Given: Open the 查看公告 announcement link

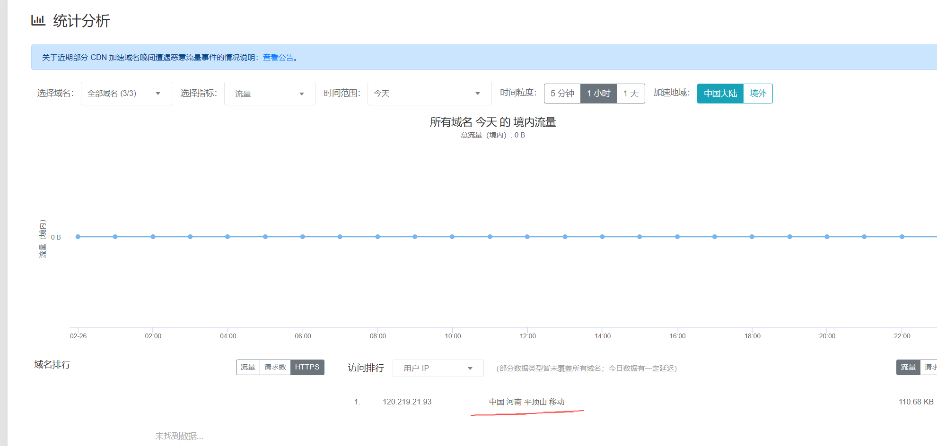Looking at the screenshot, I should (278, 57).
